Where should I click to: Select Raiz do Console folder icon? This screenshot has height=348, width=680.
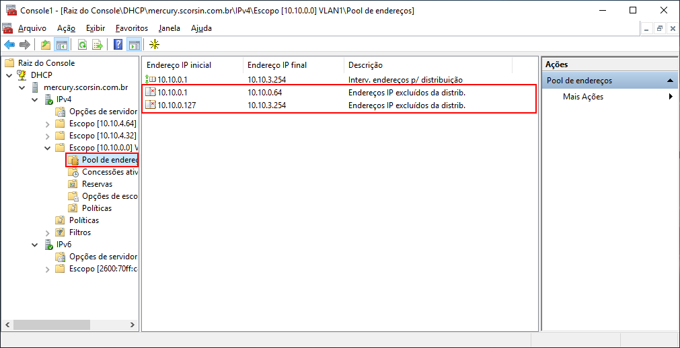click(x=9, y=63)
